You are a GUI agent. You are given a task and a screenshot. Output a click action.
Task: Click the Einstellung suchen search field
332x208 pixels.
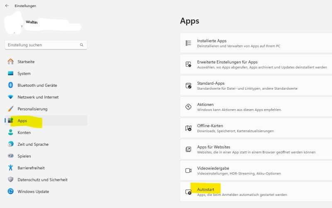click(41, 45)
